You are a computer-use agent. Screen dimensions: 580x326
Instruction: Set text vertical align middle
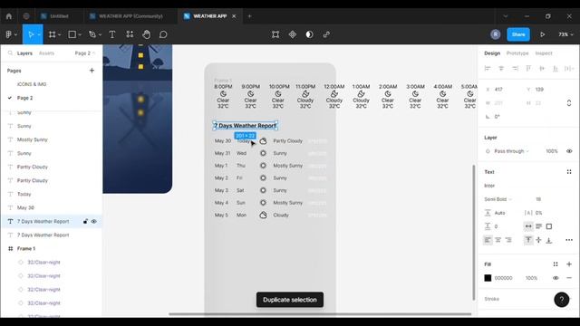click(539, 240)
